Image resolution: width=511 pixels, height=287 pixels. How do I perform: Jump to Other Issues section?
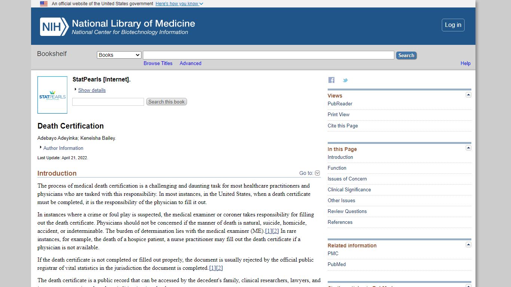click(x=342, y=200)
